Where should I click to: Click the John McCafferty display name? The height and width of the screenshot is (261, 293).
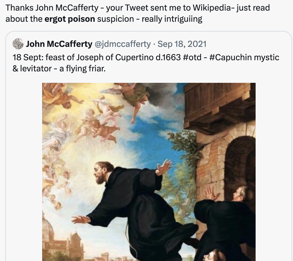59,44
